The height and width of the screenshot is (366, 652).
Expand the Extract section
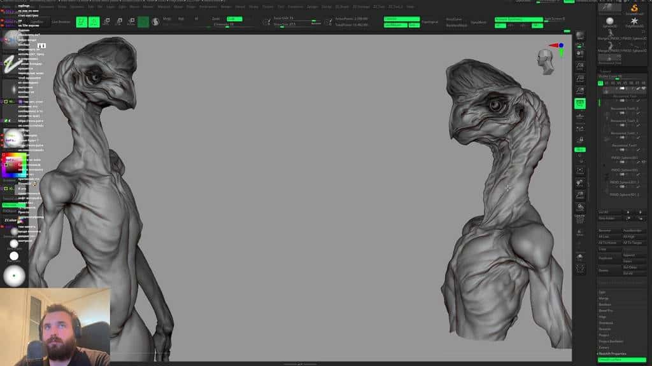(x=604, y=348)
